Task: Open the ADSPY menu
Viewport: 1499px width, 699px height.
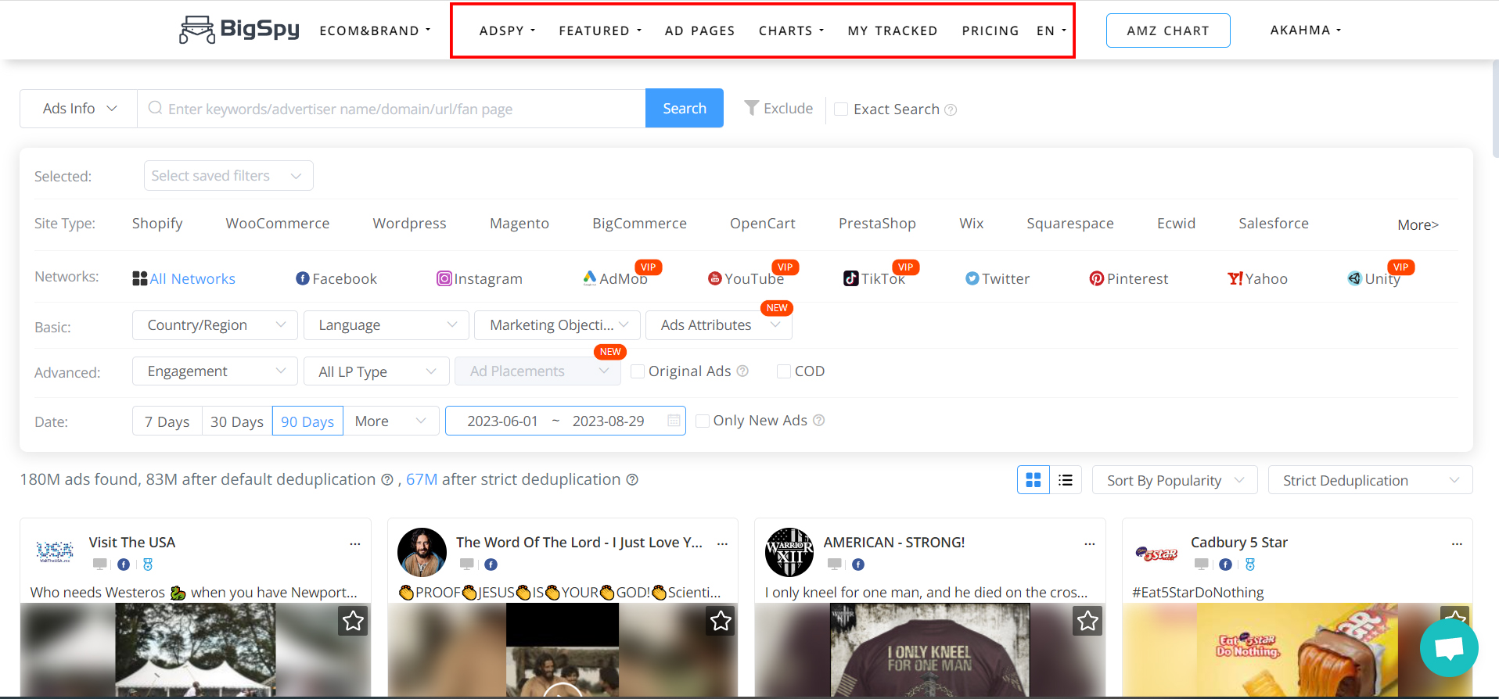Action: coord(507,30)
